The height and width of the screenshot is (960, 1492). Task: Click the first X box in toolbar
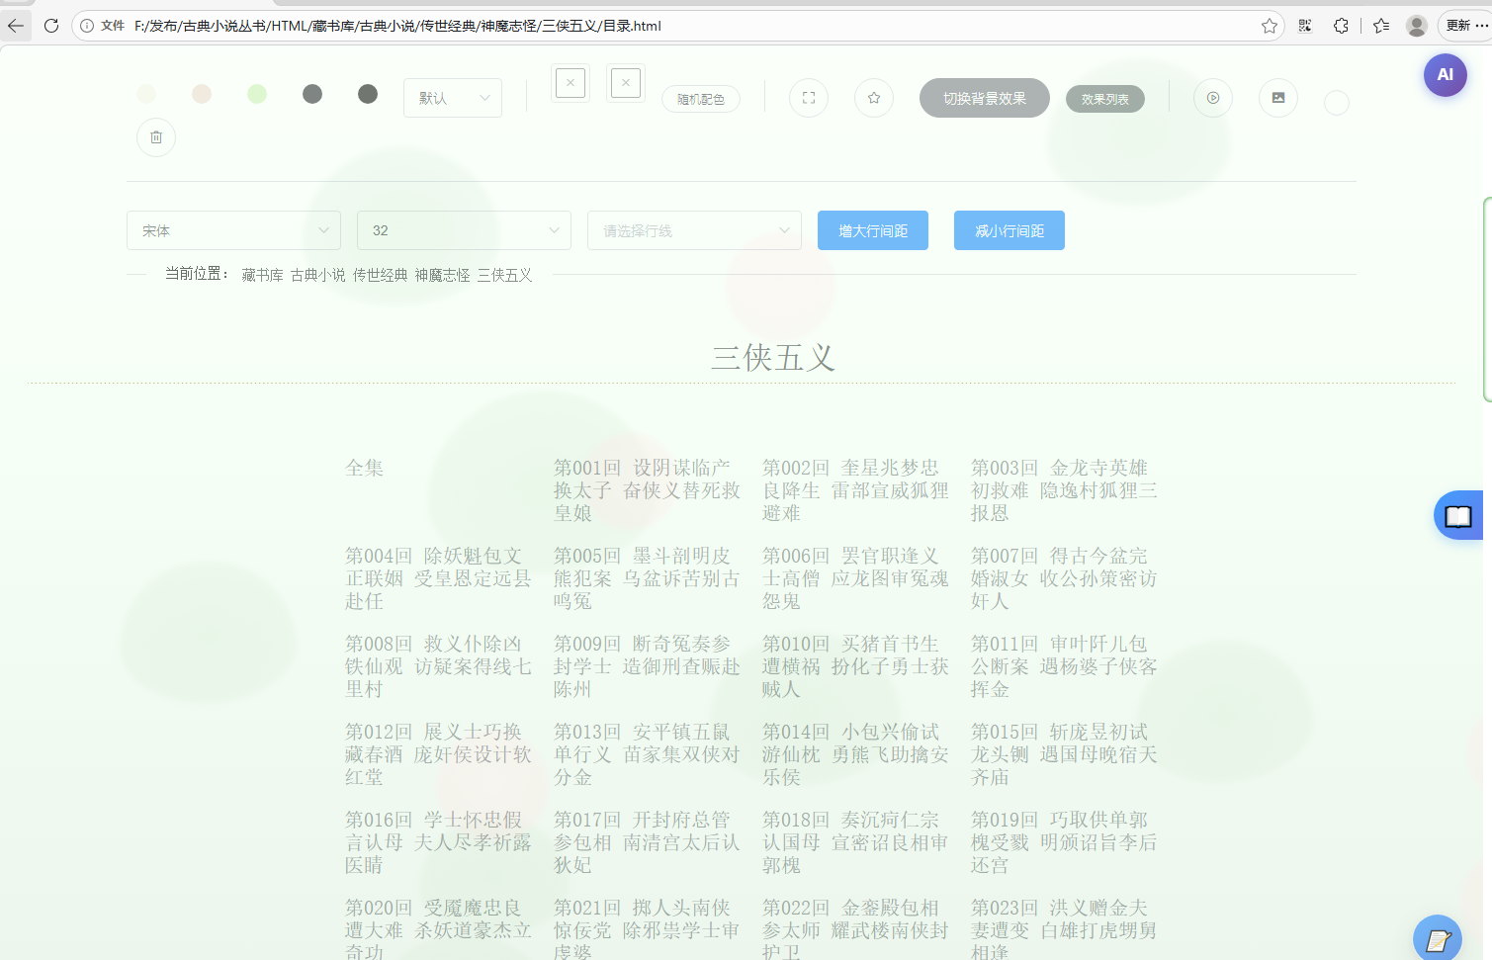[570, 83]
